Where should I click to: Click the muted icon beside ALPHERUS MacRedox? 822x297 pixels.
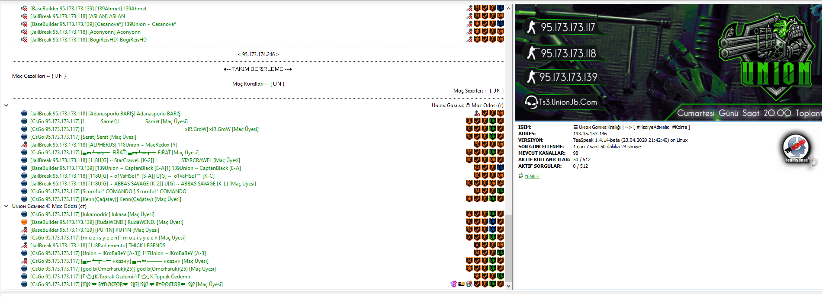point(24,145)
